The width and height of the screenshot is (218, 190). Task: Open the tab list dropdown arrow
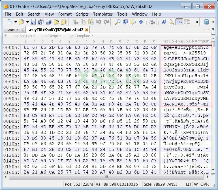(x=213, y=29)
